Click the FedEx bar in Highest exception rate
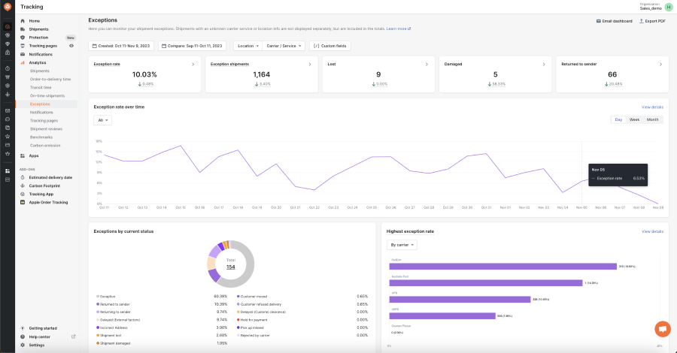Viewport: 677px width, 353px height. [503, 267]
